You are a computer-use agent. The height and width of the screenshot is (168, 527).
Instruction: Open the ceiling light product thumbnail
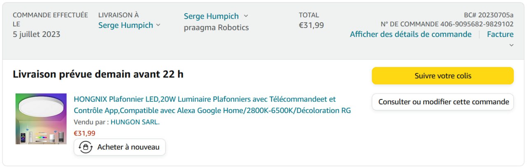click(41, 119)
